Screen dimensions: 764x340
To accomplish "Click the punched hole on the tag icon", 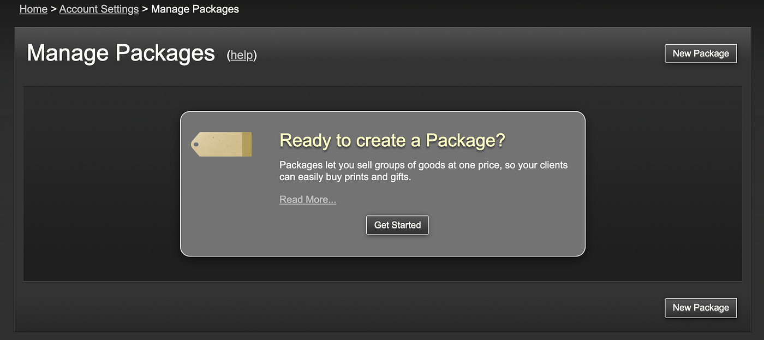I will point(196,145).
